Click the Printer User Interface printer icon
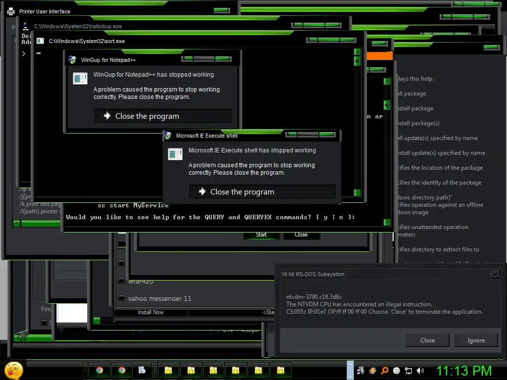The height and width of the screenshot is (380, 507). point(11,11)
